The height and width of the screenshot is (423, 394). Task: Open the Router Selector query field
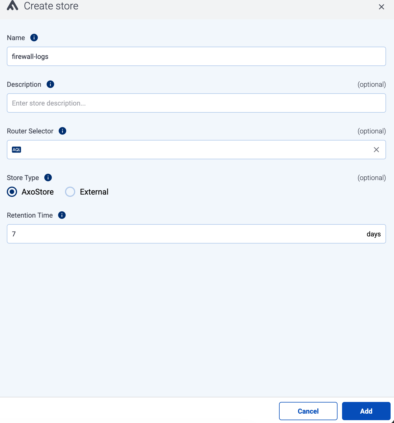[196, 149]
